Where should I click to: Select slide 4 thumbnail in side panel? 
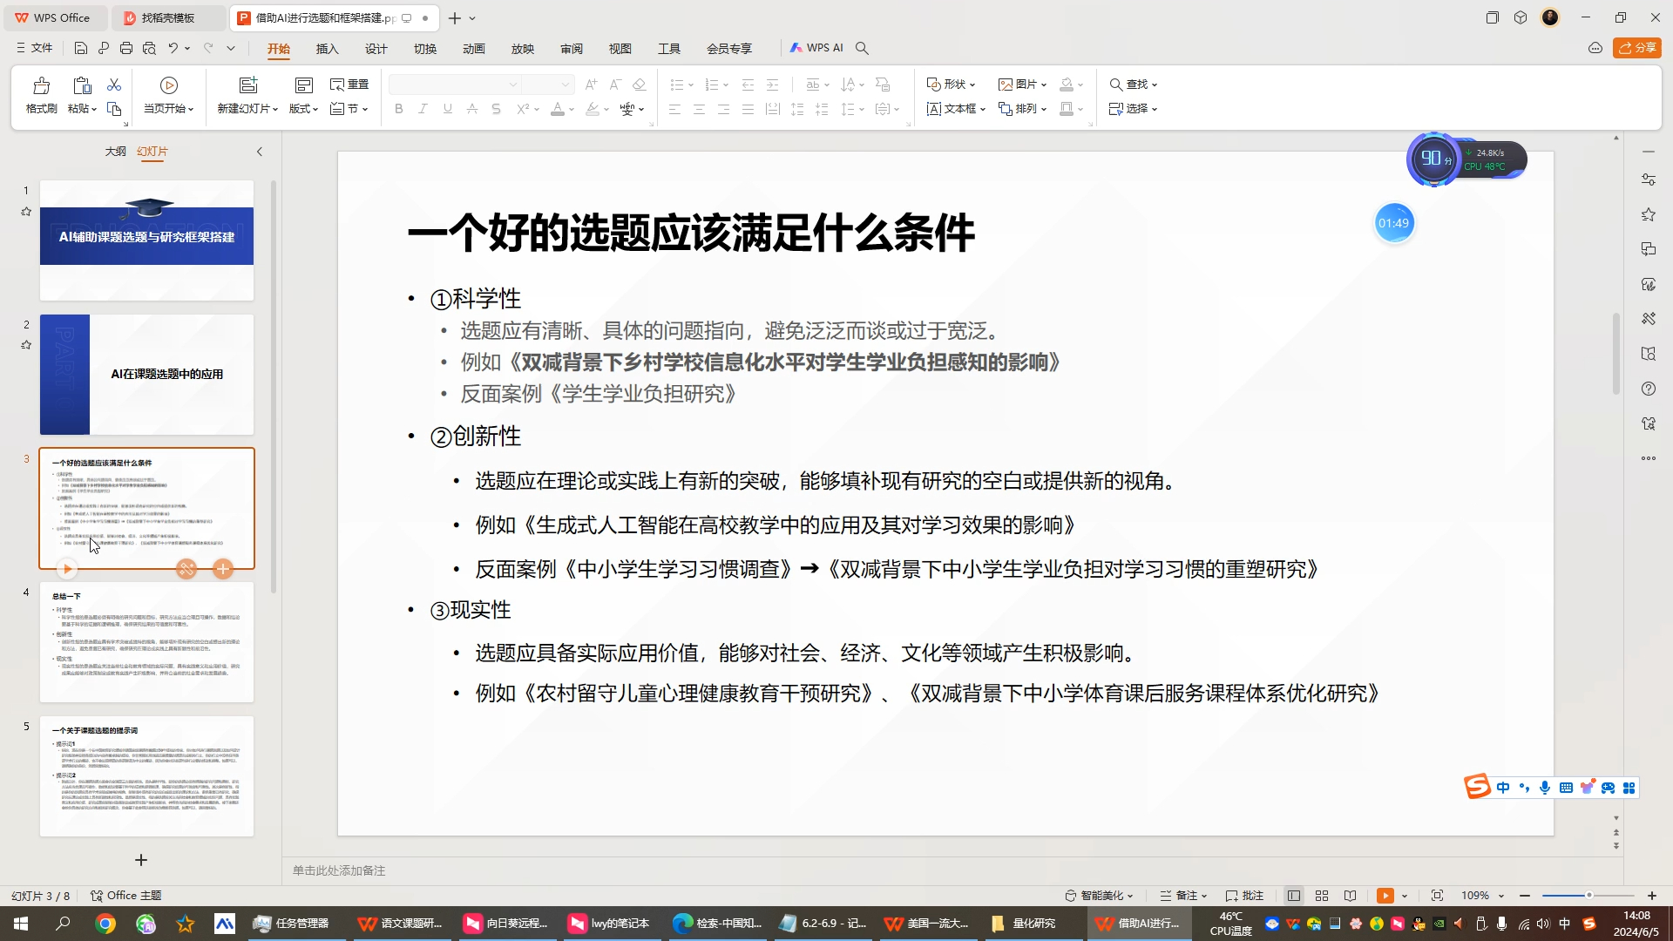146,642
